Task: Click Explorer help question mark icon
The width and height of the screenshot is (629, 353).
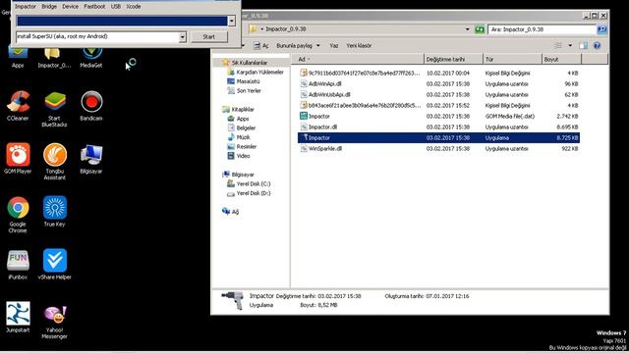Action: point(597,46)
